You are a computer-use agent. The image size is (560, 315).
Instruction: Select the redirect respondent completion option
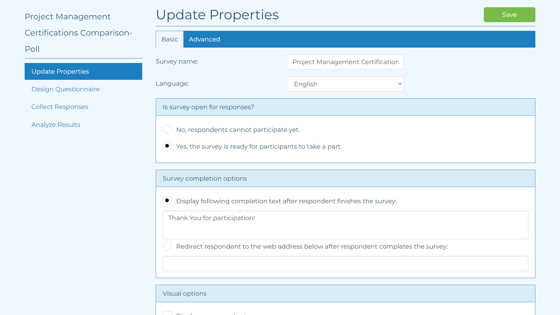(x=167, y=246)
